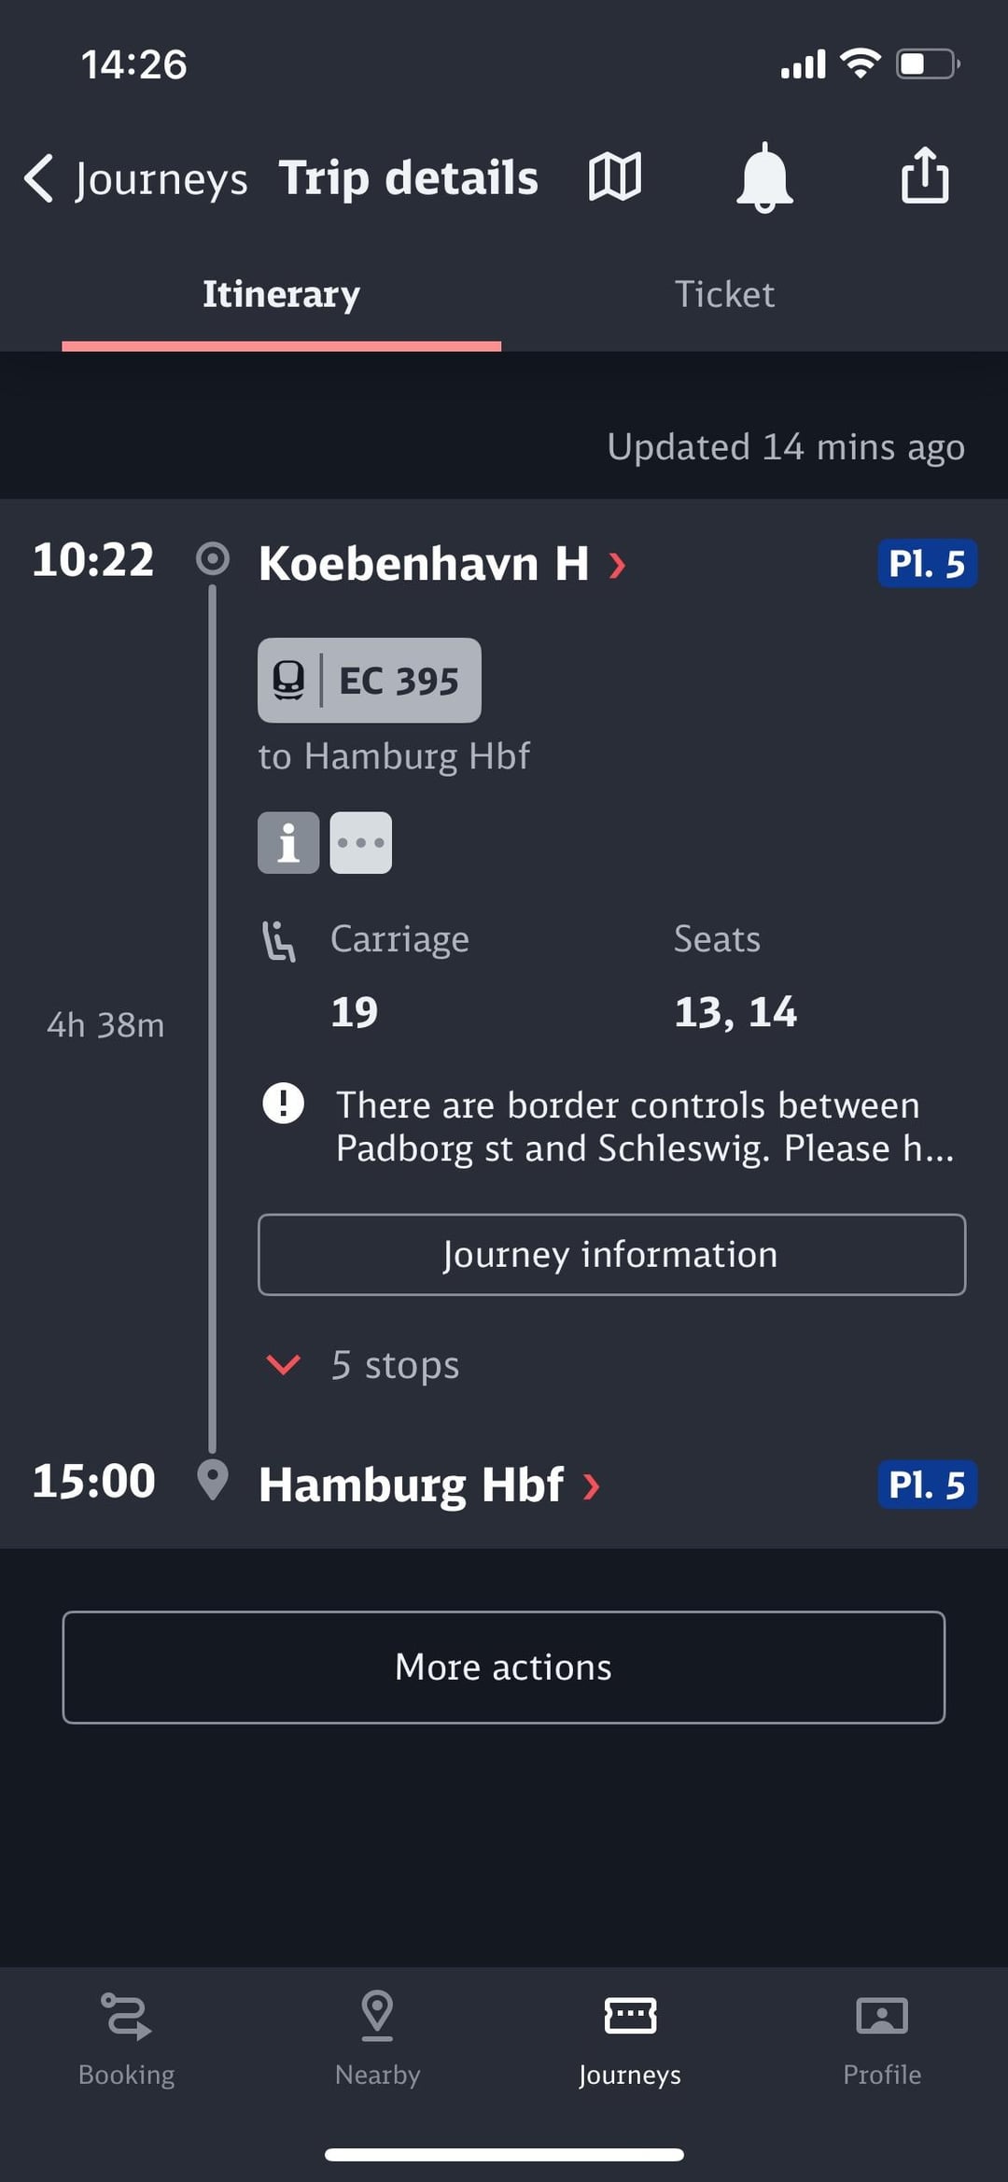Switch to the Ticket tab
This screenshot has width=1008, height=2182.
tap(724, 294)
